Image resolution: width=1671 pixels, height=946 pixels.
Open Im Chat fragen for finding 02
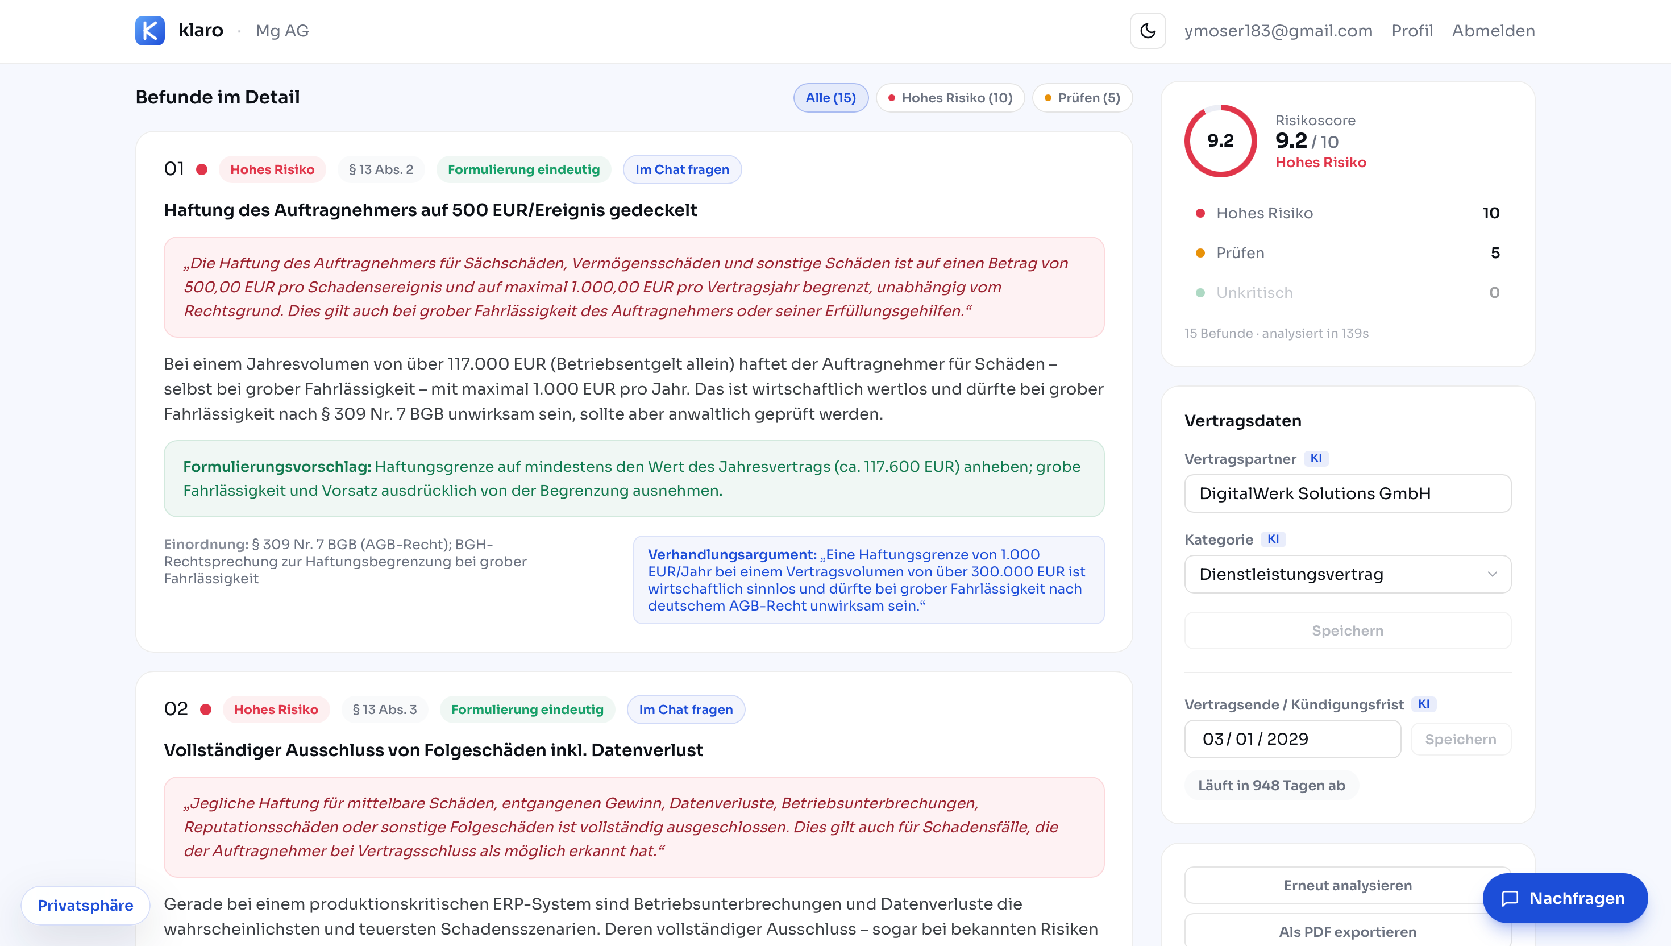(686, 709)
